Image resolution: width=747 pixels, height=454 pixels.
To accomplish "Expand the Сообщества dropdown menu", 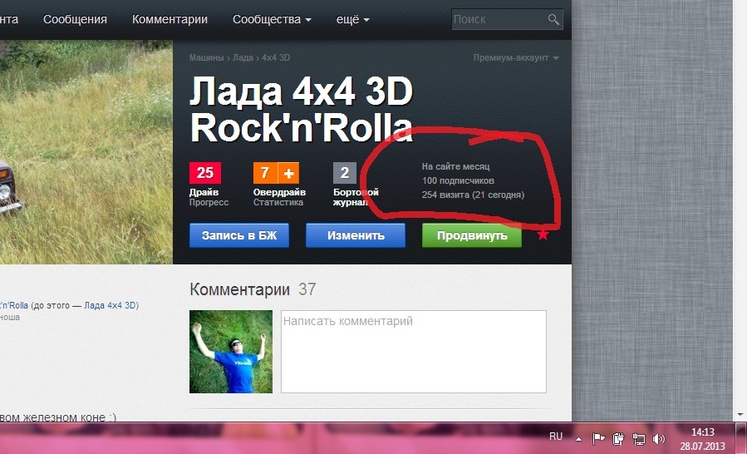I will [x=272, y=20].
